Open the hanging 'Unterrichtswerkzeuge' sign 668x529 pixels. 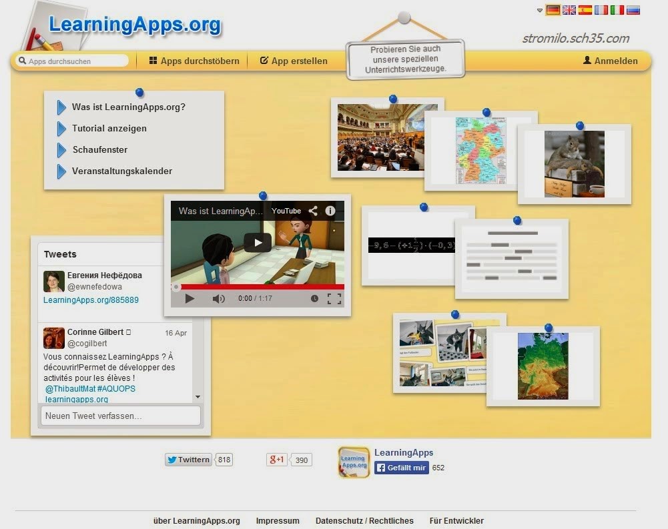pyautogui.click(x=405, y=59)
